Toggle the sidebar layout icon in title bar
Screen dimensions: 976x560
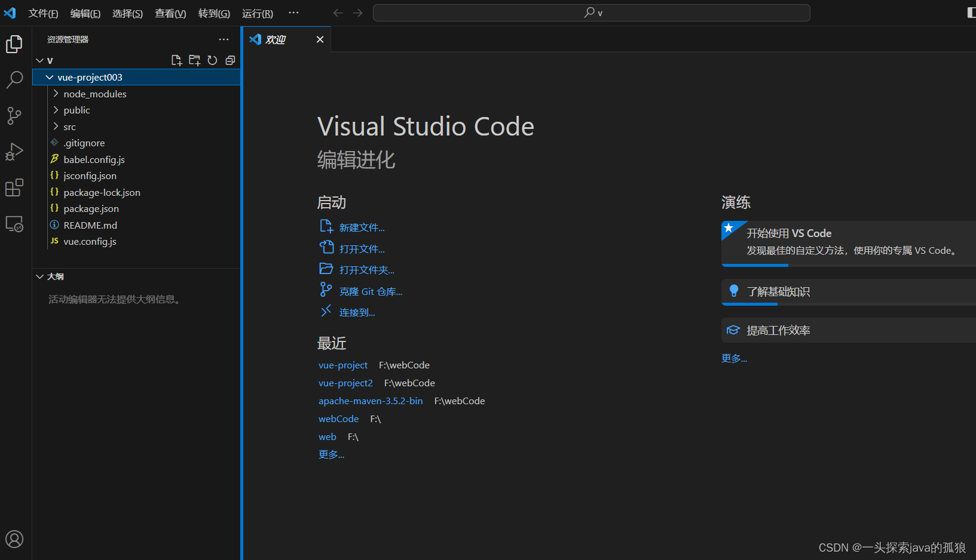[971, 13]
